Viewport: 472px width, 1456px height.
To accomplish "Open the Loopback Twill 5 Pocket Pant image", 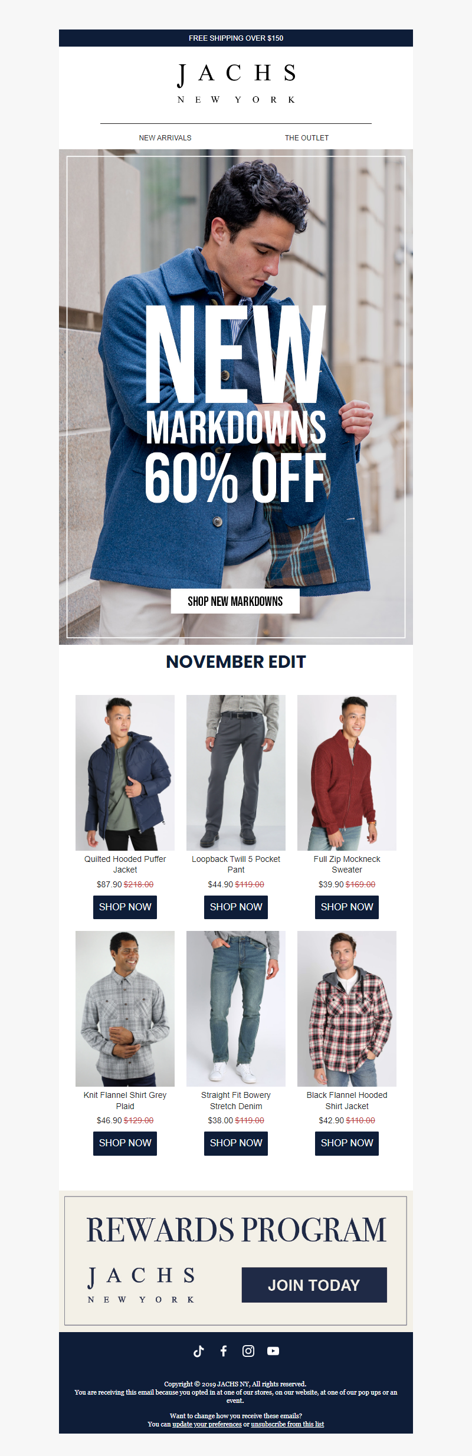I will point(236,773).
